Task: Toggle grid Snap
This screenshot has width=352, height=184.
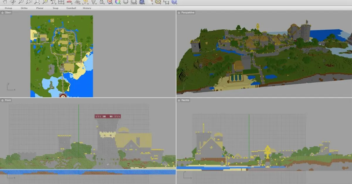Action: pyautogui.click(x=55, y=8)
